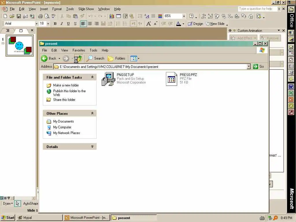The width and height of the screenshot is (296, 222).
Task: Toggle numbered list formatting
Action: pos(118,24)
